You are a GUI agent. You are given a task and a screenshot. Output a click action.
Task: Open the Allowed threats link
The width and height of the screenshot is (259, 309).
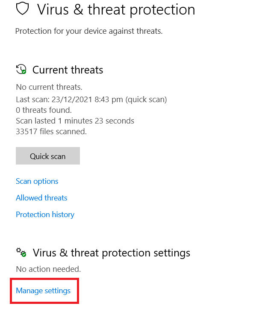41,198
